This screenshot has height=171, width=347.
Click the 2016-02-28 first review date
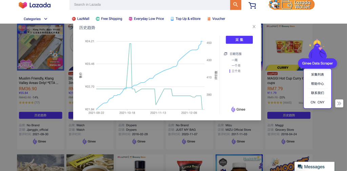[140, 134]
